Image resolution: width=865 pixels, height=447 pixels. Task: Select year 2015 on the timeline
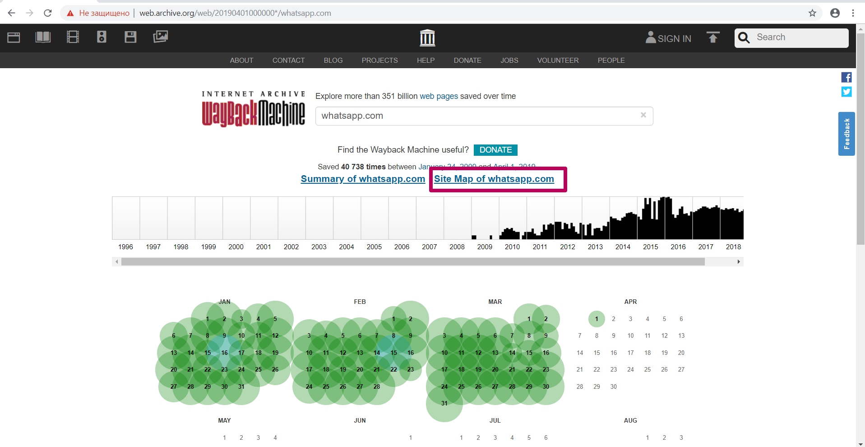pos(651,247)
